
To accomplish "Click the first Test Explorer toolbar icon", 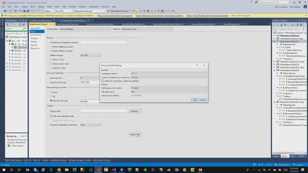I will (x=8, y=25).
